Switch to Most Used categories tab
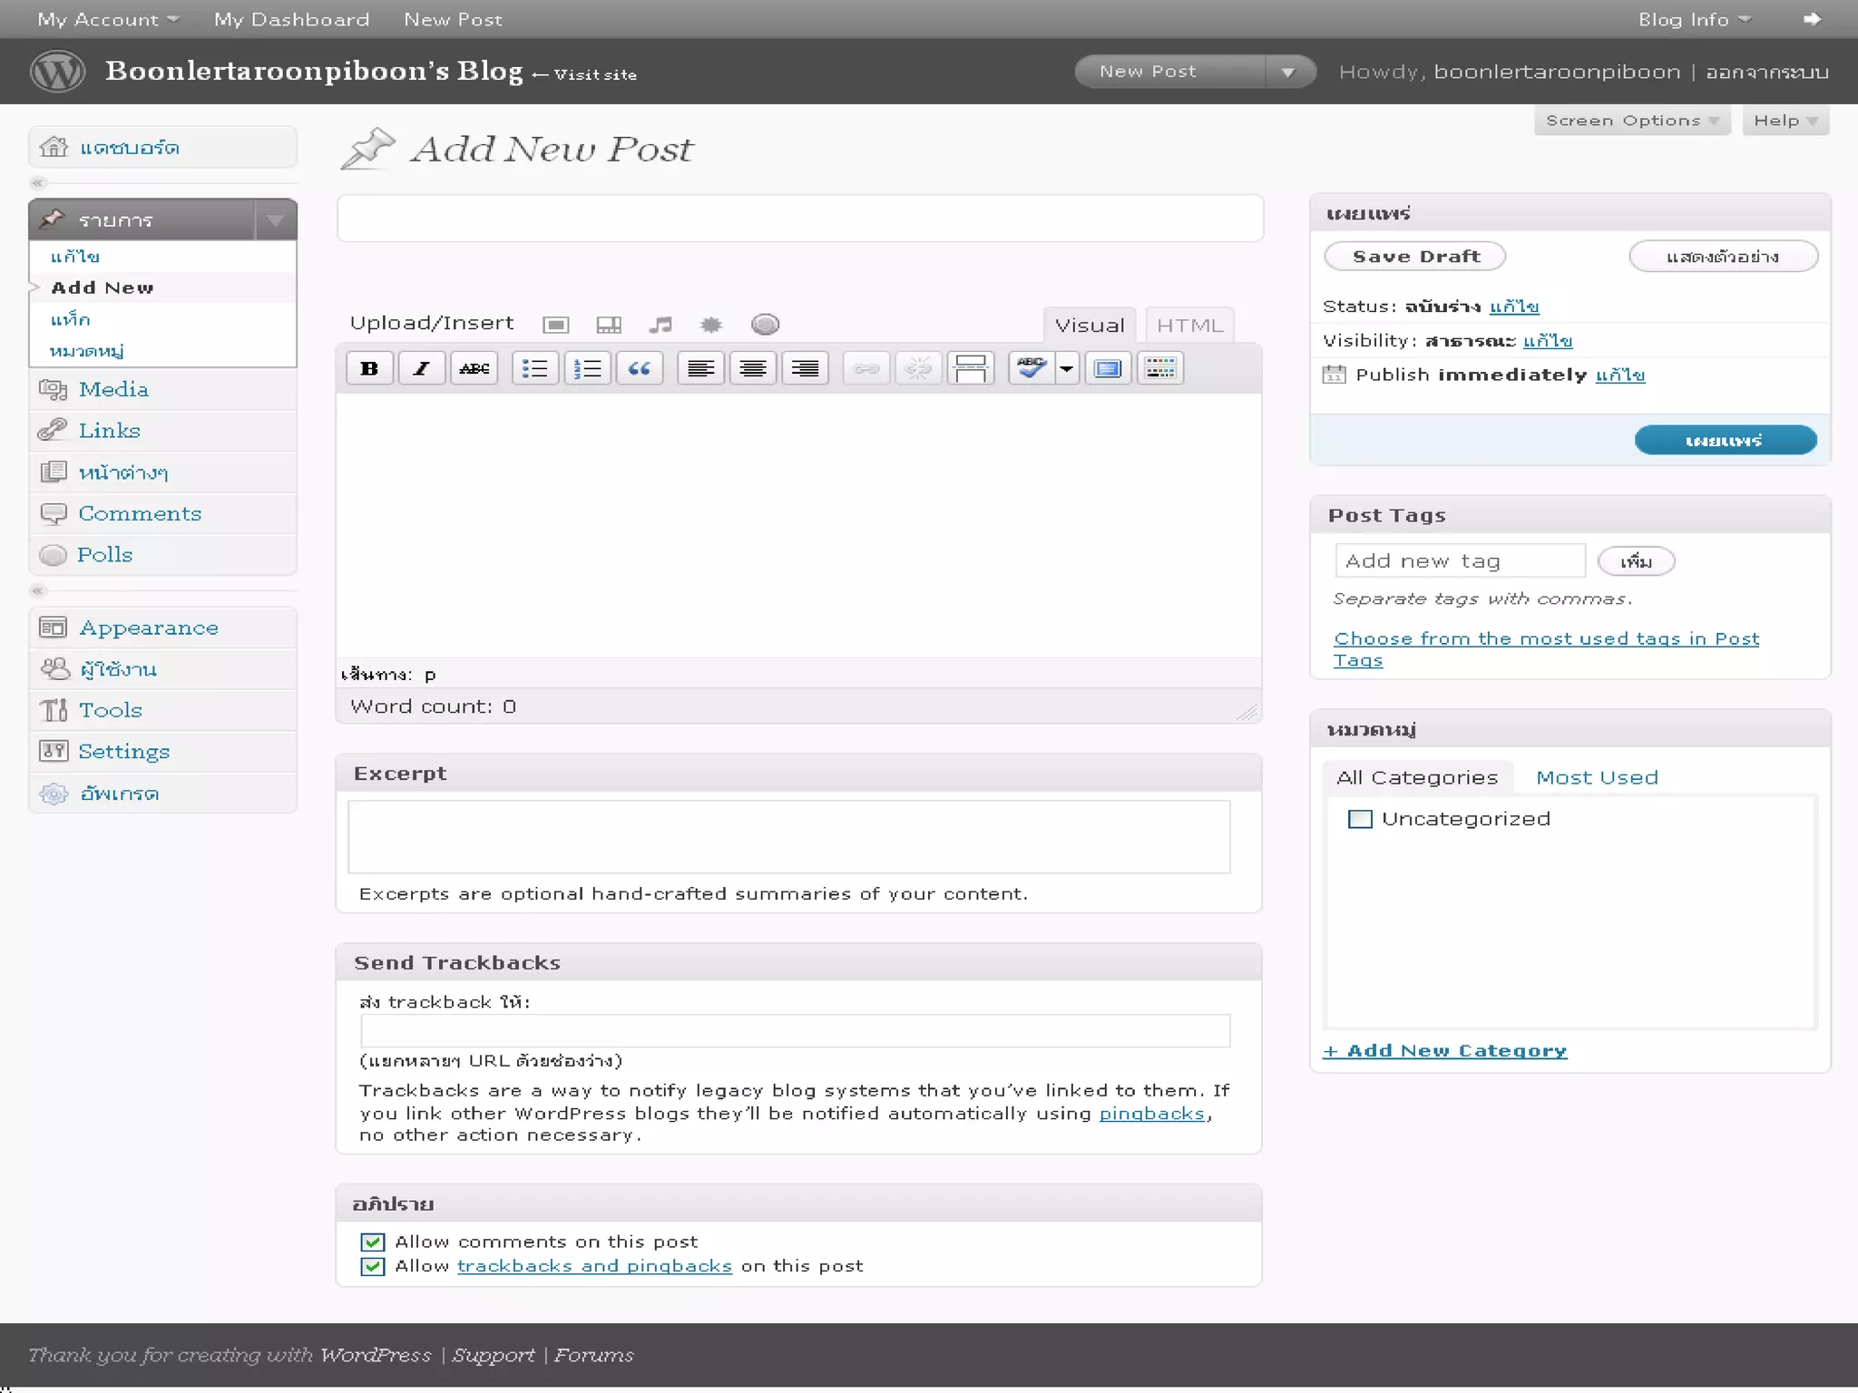This screenshot has width=1858, height=1393. 1597,777
